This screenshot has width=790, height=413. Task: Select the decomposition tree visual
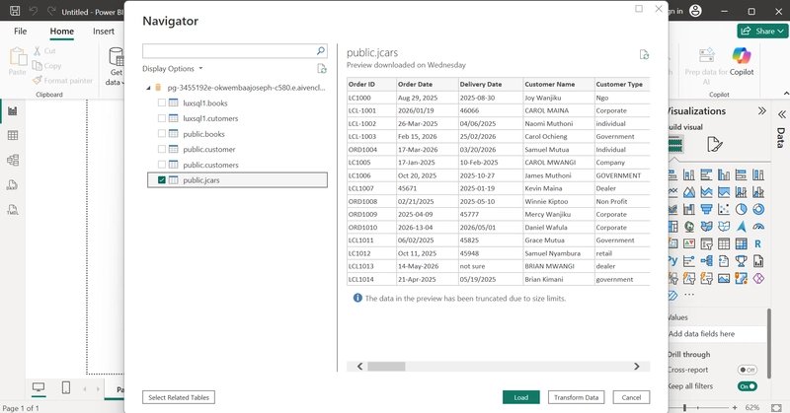point(706,260)
